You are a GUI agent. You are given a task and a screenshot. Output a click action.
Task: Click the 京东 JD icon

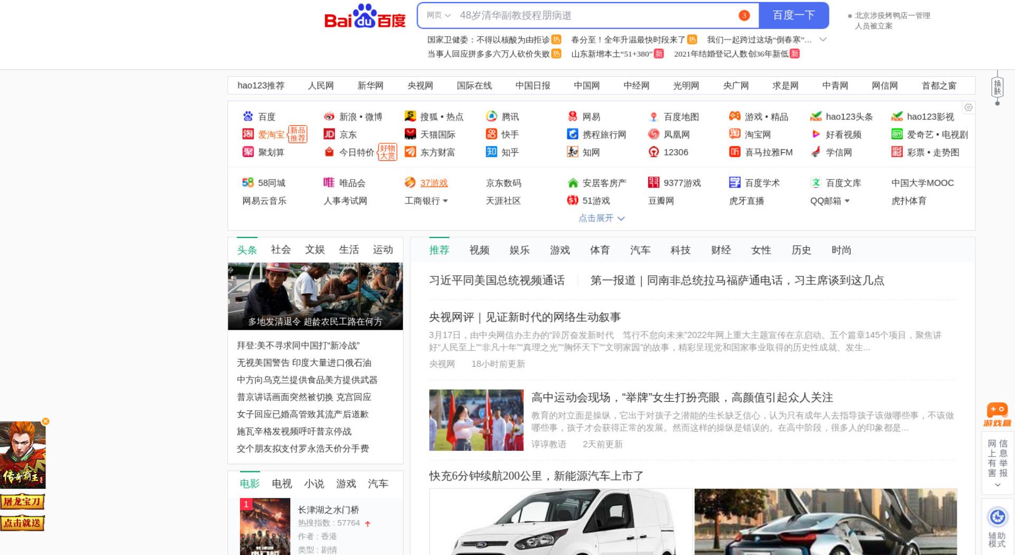pyautogui.click(x=329, y=134)
